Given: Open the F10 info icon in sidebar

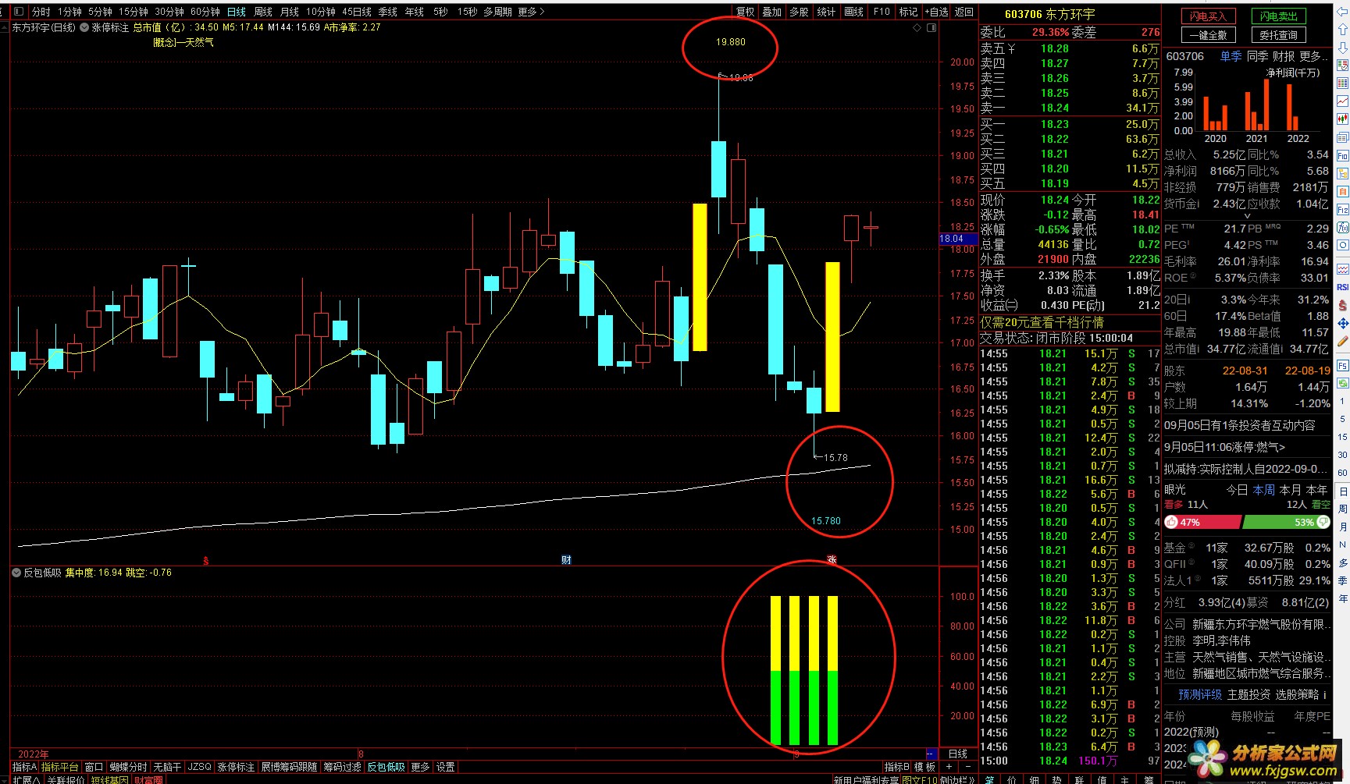Looking at the screenshot, I should point(1342,156).
